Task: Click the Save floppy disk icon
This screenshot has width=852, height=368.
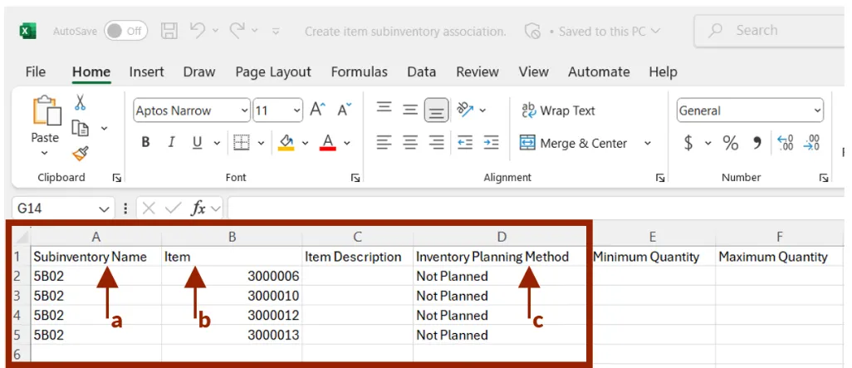Action: click(x=169, y=32)
